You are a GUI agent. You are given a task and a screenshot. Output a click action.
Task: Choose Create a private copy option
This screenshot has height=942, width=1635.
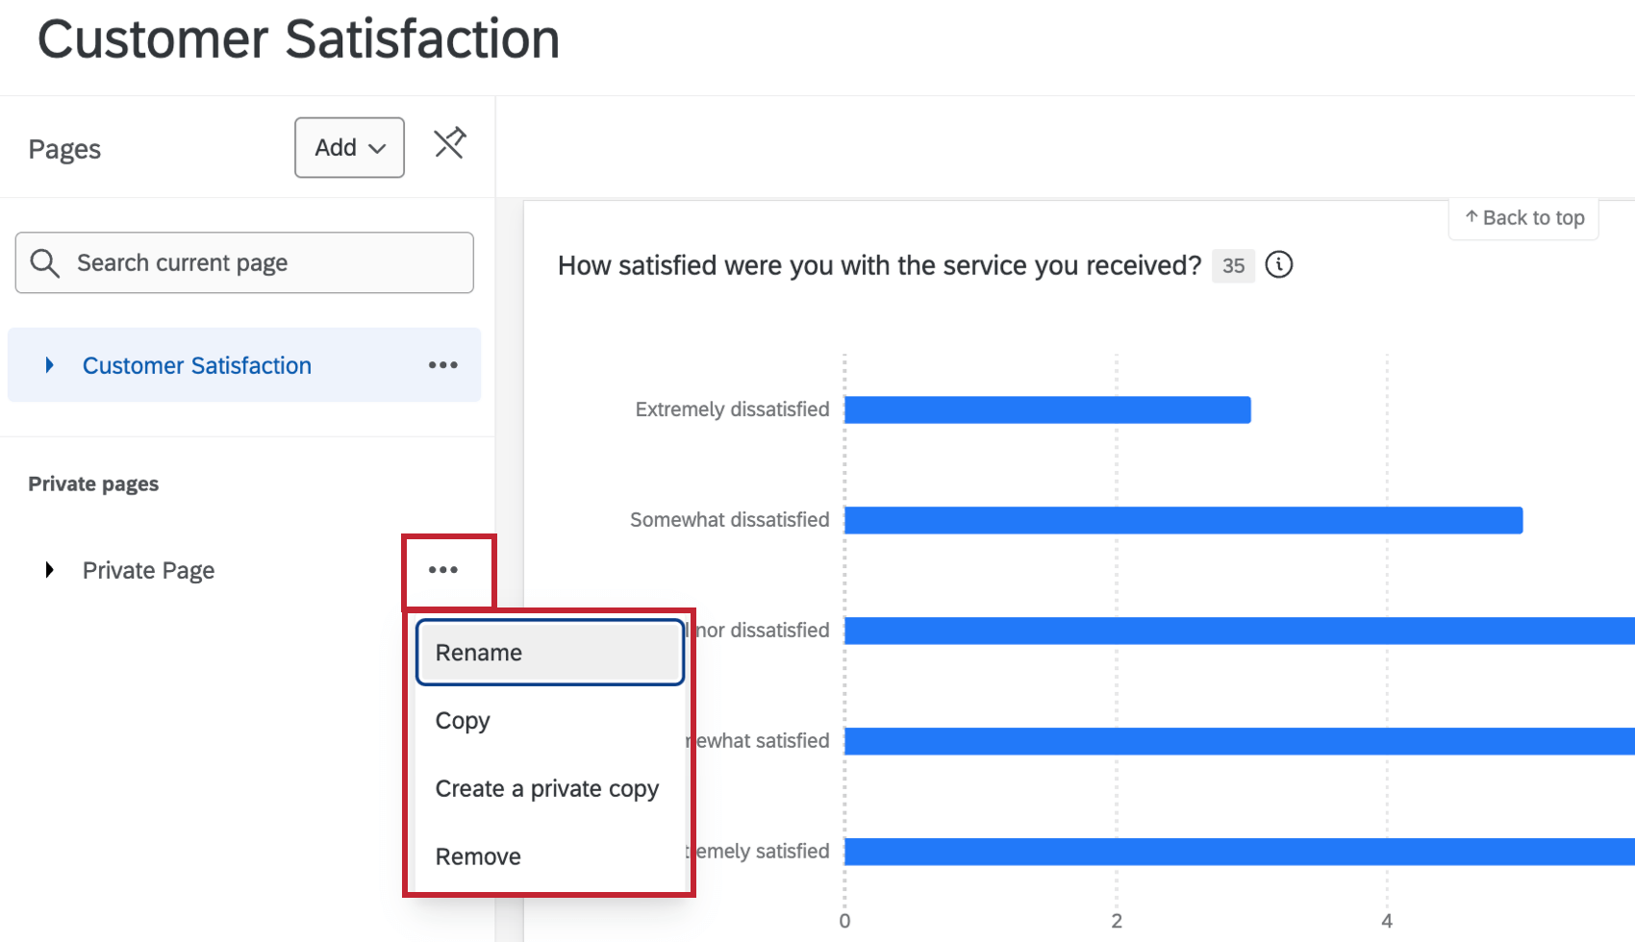tap(547, 788)
